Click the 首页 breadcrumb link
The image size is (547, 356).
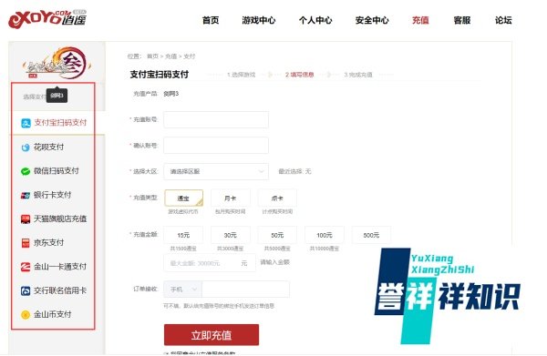(x=152, y=56)
